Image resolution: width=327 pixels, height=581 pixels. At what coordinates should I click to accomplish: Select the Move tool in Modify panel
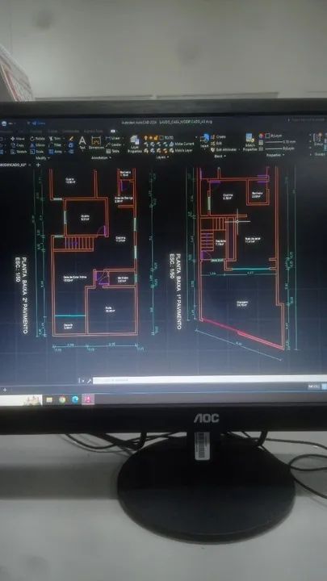18,139
